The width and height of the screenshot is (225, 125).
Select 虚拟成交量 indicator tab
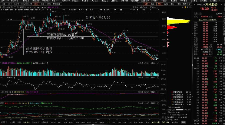156,122
